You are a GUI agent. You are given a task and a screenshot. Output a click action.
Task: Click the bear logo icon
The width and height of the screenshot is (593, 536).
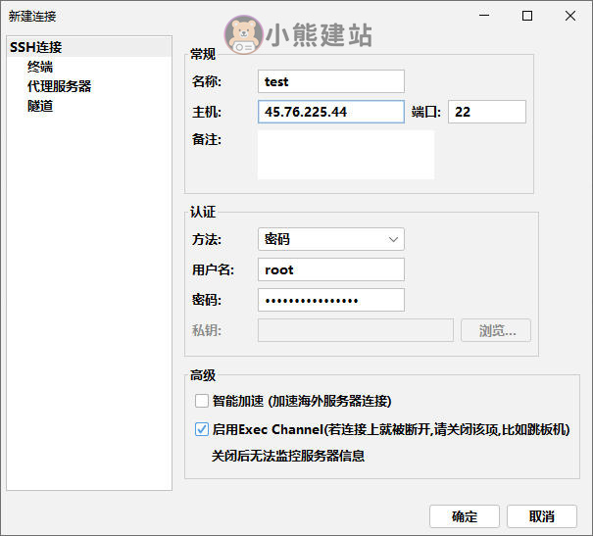tap(243, 34)
